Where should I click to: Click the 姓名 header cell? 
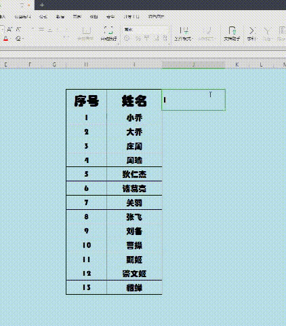pos(134,100)
